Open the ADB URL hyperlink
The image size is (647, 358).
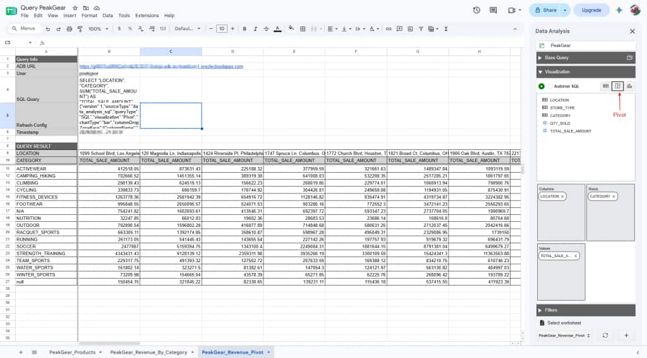point(161,66)
